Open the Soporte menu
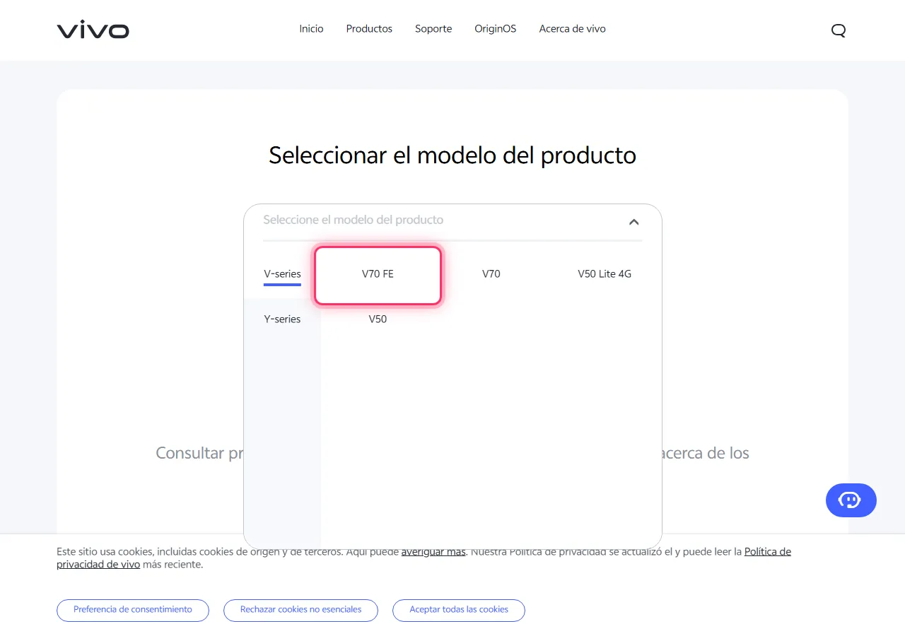The width and height of the screenshot is (905, 636). [433, 29]
